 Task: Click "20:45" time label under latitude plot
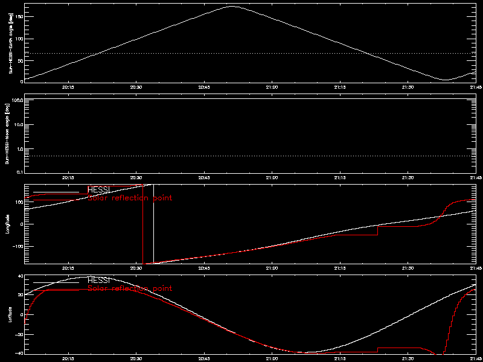pyautogui.click(x=203, y=359)
